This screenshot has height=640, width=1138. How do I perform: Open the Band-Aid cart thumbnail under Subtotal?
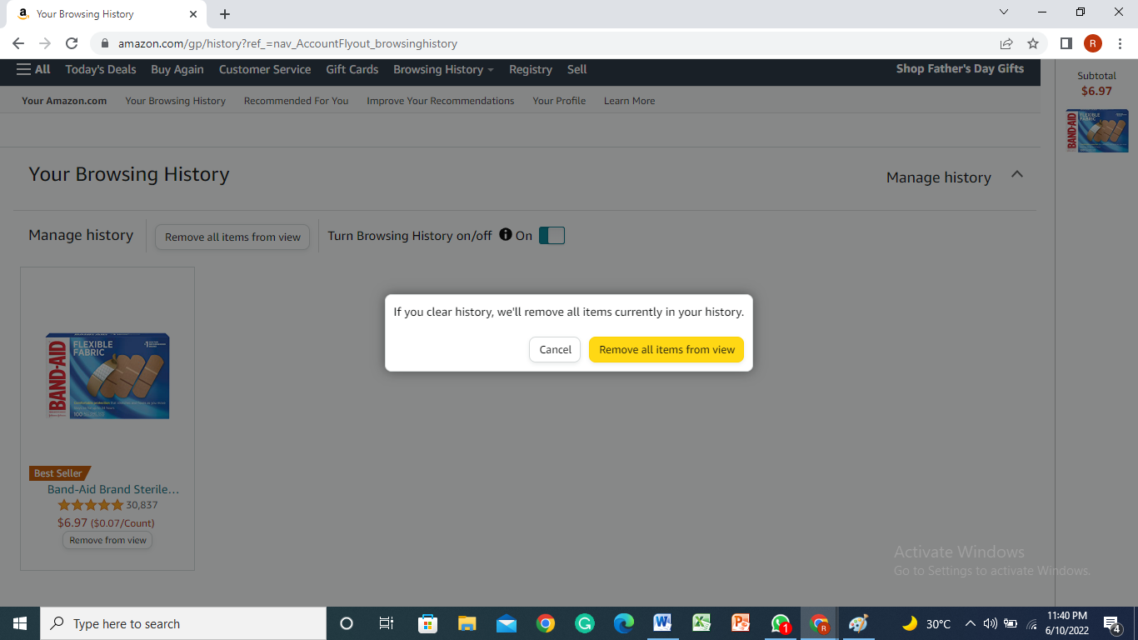pyautogui.click(x=1097, y=131)
